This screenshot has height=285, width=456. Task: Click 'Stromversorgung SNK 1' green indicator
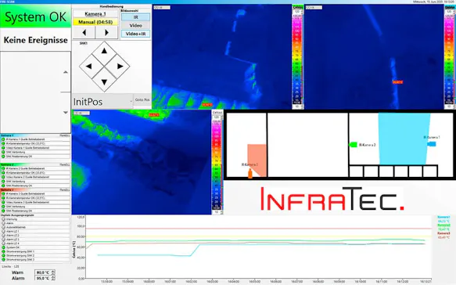(x=3, y=251)
